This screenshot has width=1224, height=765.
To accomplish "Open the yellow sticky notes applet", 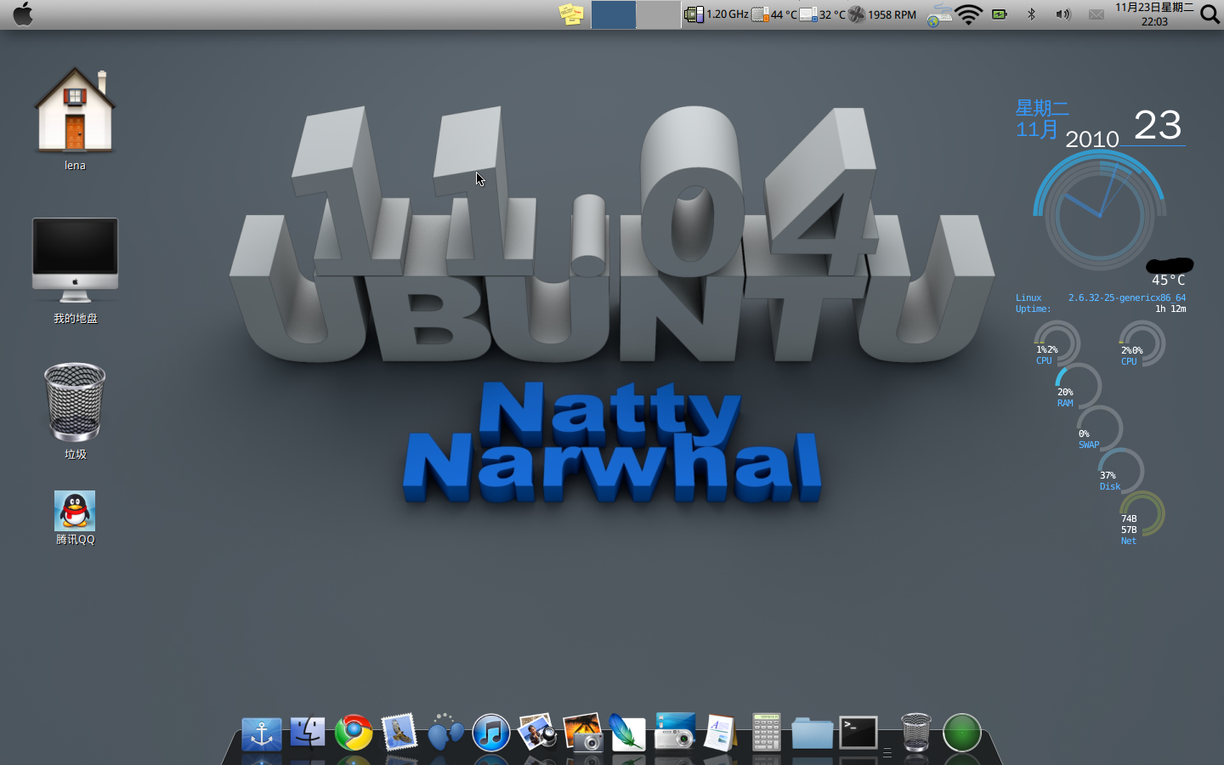I will click(x=571, y=14).
